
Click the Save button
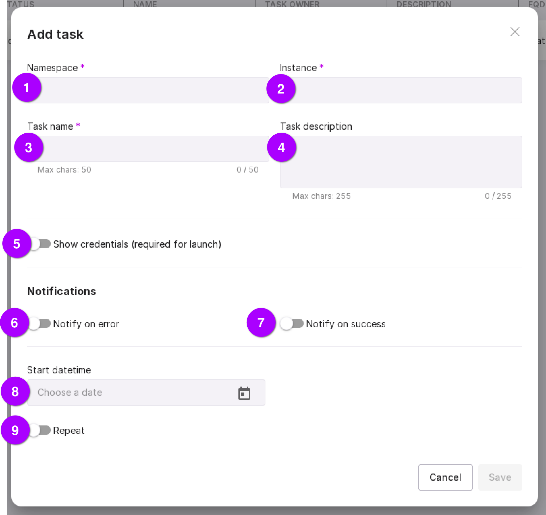(x=500, y=477)
